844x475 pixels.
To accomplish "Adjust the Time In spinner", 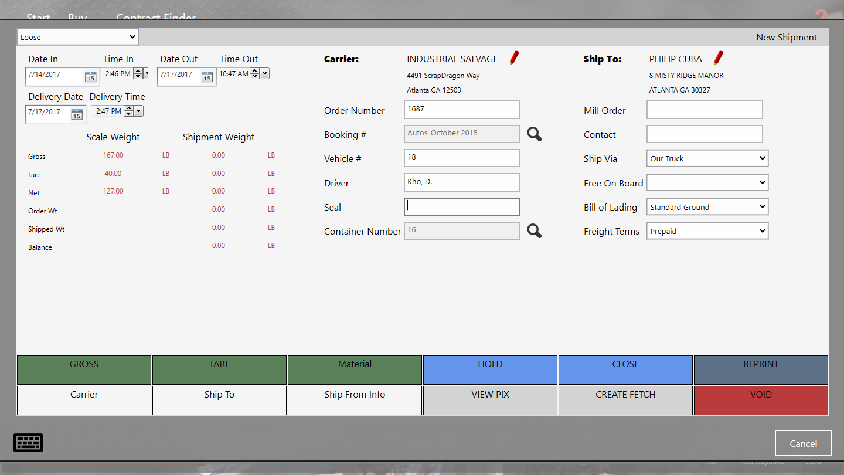I will [138, 73].
